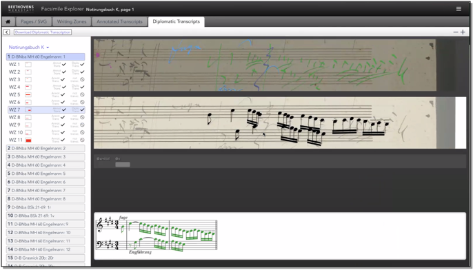
Task: Switch to the Pages / SVG tab
Action: (34, 22)
